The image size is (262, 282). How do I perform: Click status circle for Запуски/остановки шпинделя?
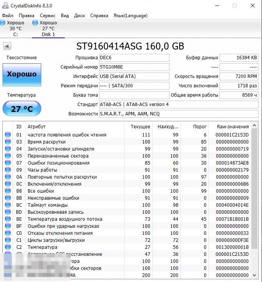(x=8, y=149)
